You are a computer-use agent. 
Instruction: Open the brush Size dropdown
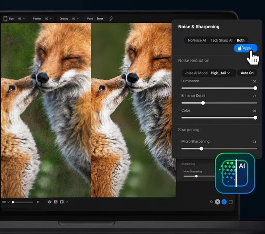[x=21, y=18]
